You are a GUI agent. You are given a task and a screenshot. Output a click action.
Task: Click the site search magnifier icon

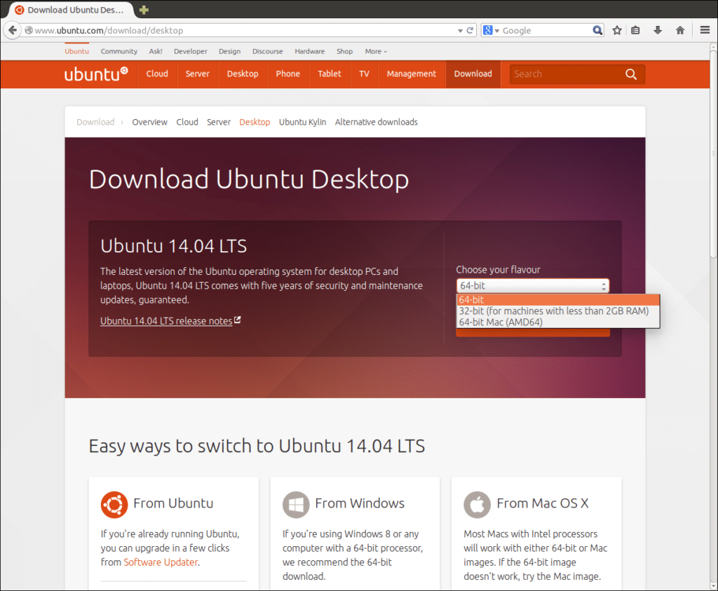(x=631, y=74)
